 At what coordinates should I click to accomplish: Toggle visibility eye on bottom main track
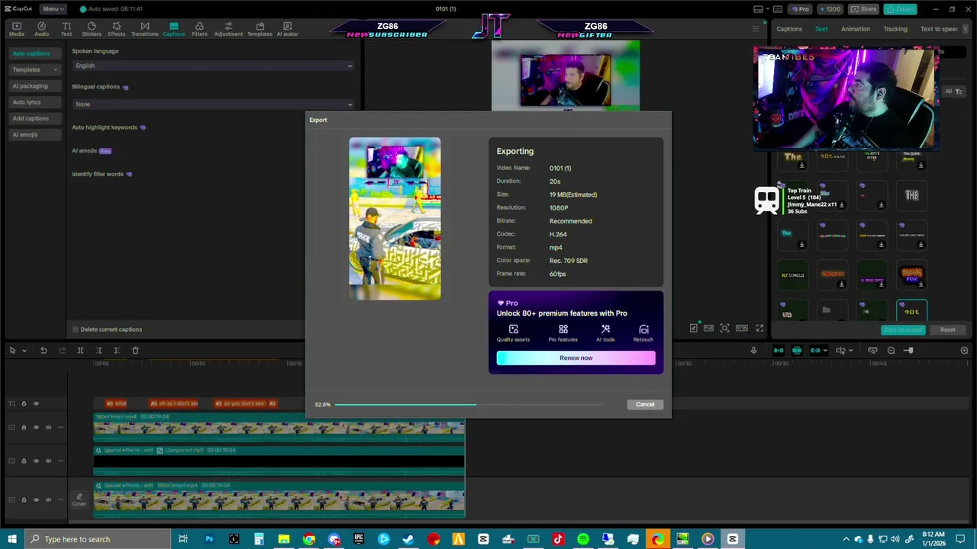(36, 499)
